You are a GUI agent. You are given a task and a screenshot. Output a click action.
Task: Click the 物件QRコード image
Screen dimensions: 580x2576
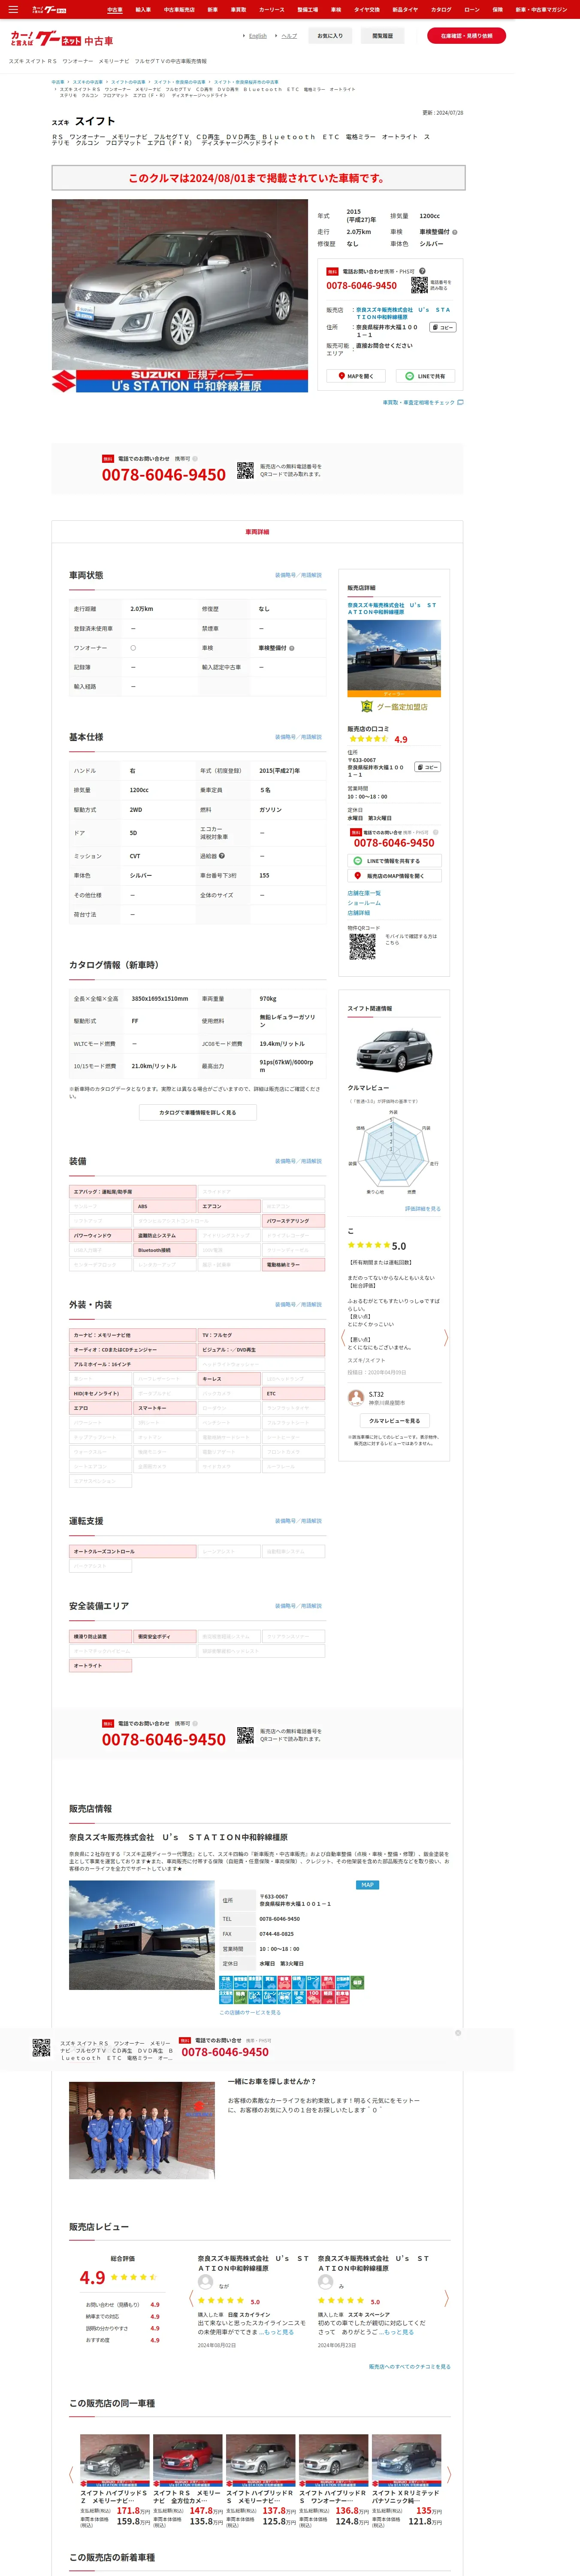362,947
